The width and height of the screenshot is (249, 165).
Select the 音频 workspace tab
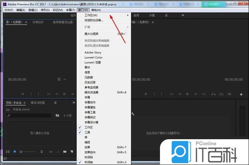[x=136, y=15]
